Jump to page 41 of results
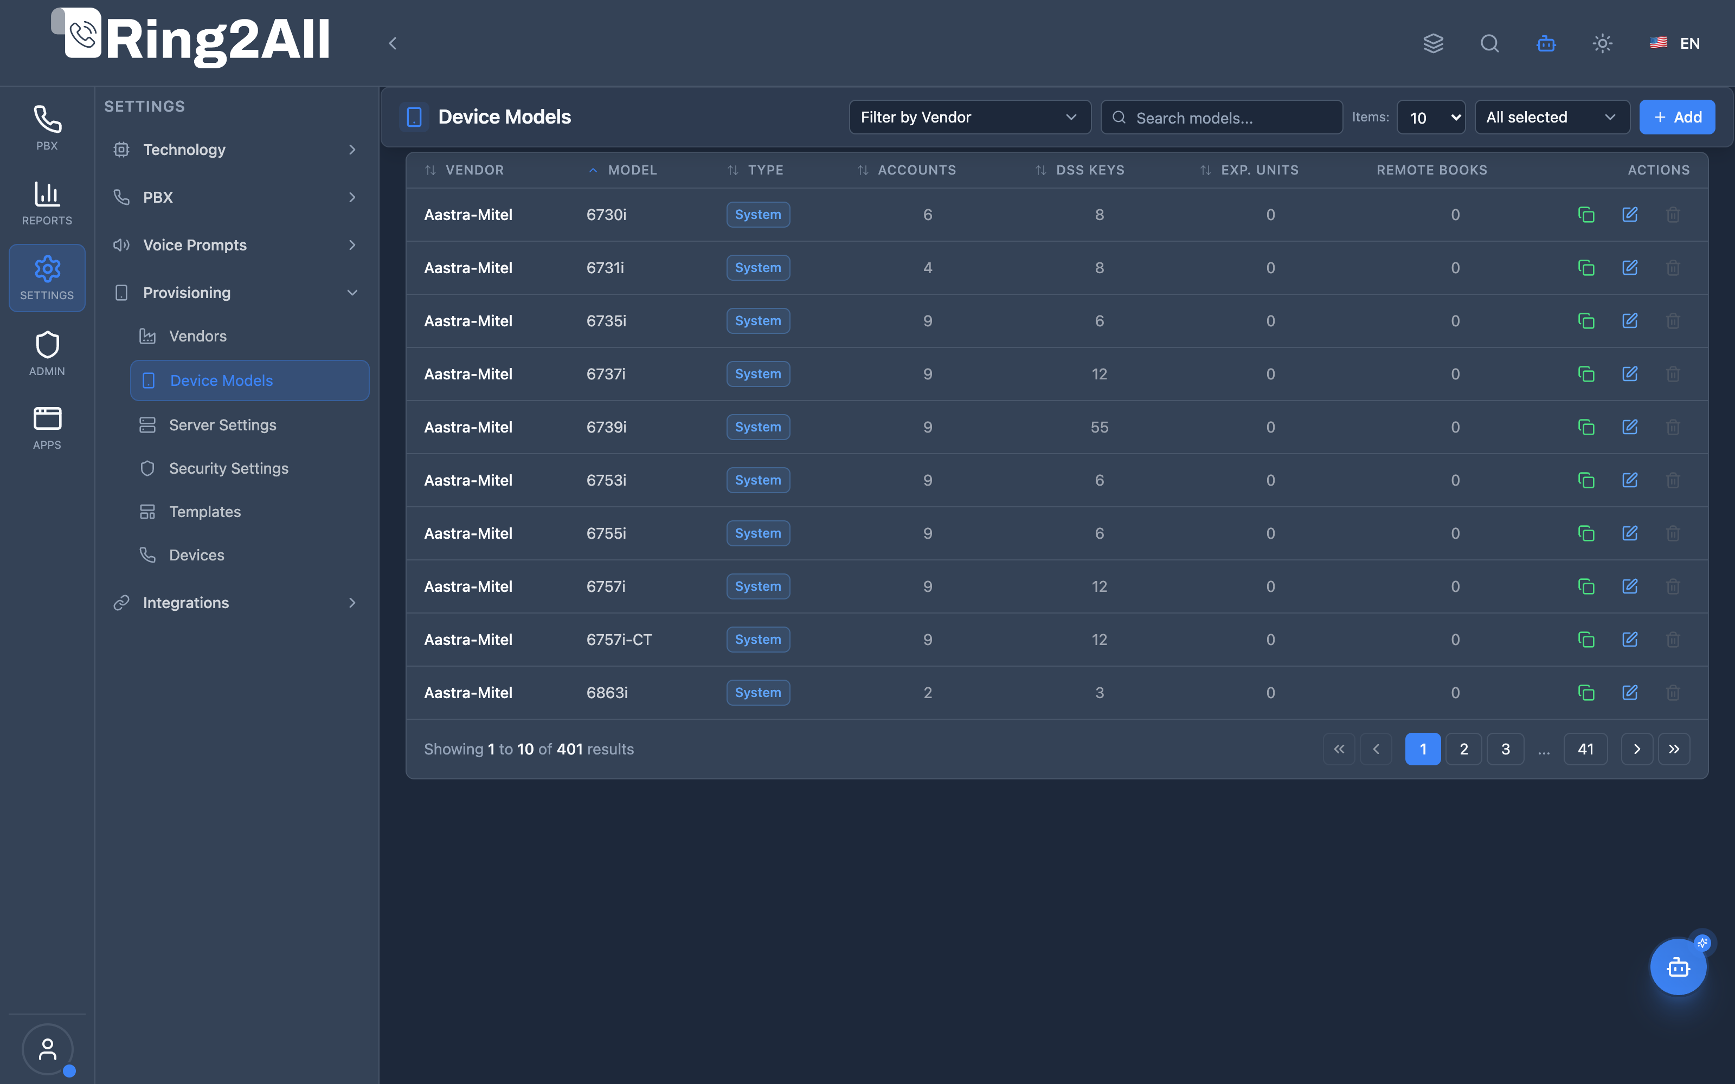 [x=1585, y=749]
